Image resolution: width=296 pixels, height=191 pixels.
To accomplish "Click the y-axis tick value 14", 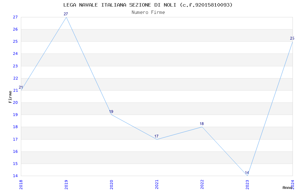I will (x=15, y=176).
